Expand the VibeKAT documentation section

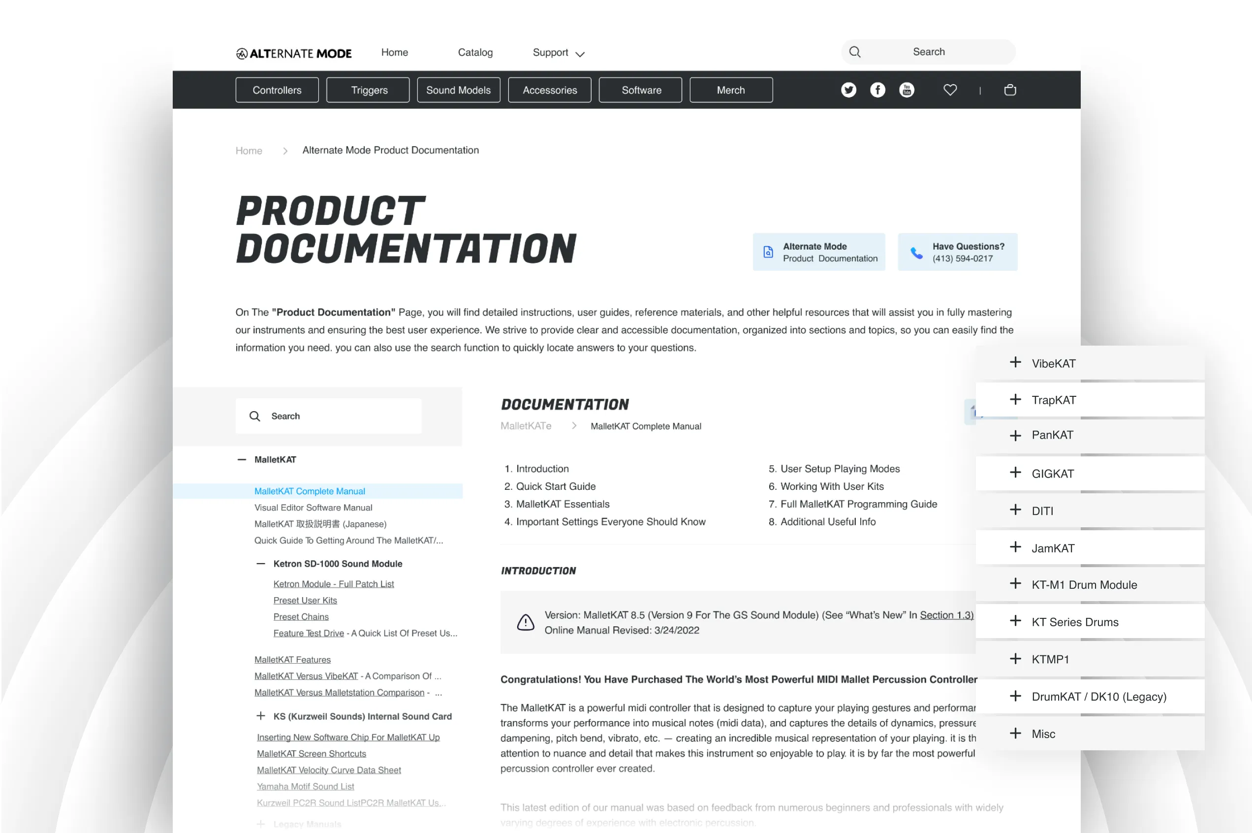coord(1015,363)
